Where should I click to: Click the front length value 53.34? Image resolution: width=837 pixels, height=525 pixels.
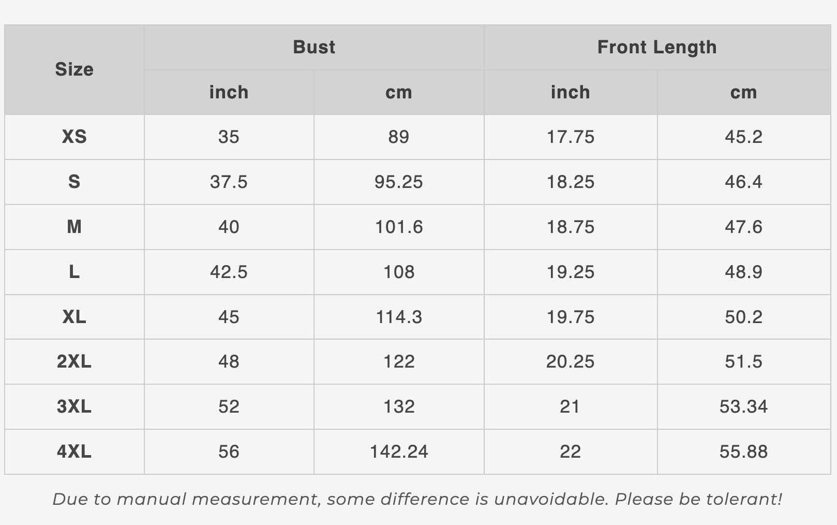coord(744,406)
